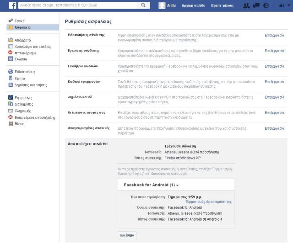Click Firefox σε Windows XP text

tap(182, 158)
